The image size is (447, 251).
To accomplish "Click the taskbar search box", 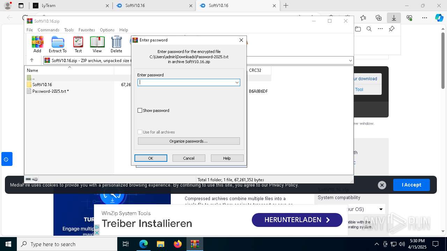I will pos(67,244).
